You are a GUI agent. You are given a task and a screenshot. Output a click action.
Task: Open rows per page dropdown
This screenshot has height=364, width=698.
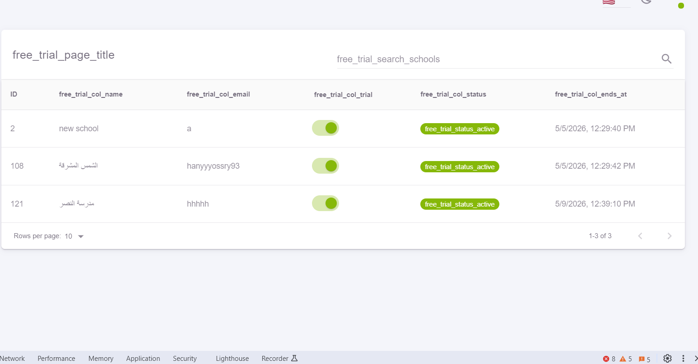tap(74, 236)
